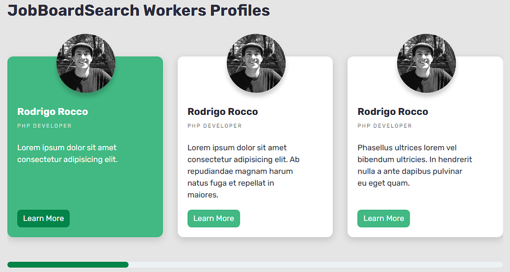Click the PHP Developer label on the rightmost card
Screen dimensions: 510x272
[385, 126]
